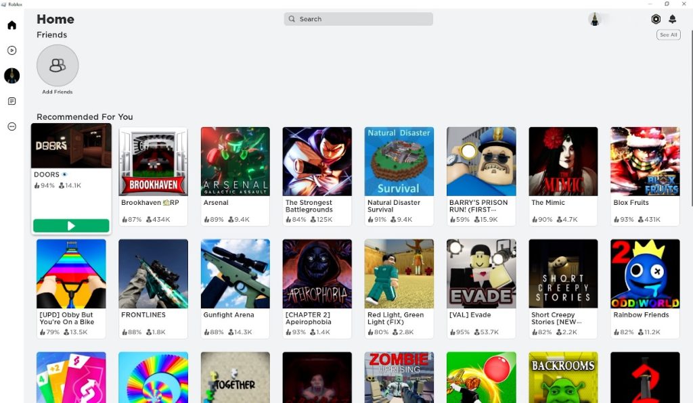Click the Home icon in the sidebar
Image resolution: width=693 pixels, height=403 pixels.
pos(11,25)
